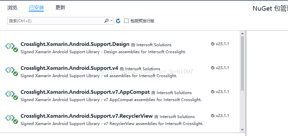This screenshot has height=136, width=288.
Task: Click Intersoft Solutions author of Support.Design
Action: 154,45
